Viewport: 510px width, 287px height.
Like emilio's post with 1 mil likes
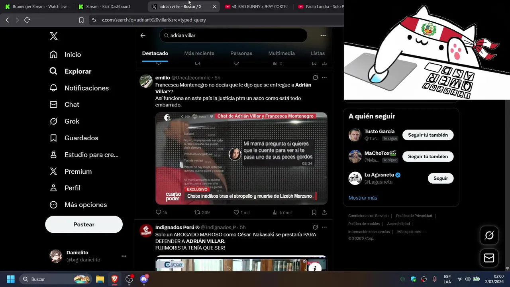click(241, 212)
